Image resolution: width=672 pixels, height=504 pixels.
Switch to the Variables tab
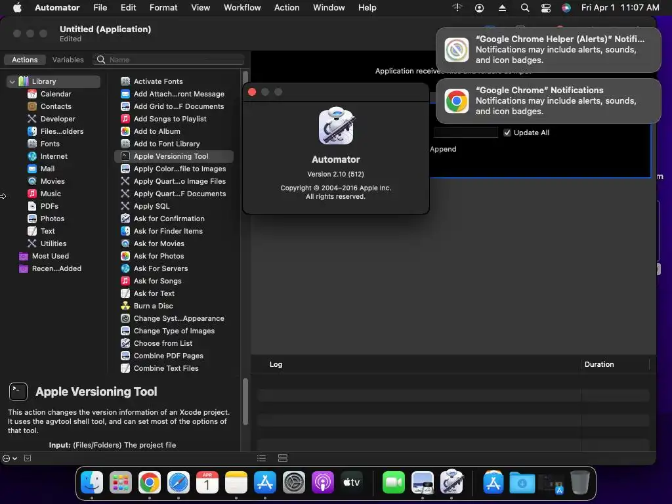pos(68,60)
